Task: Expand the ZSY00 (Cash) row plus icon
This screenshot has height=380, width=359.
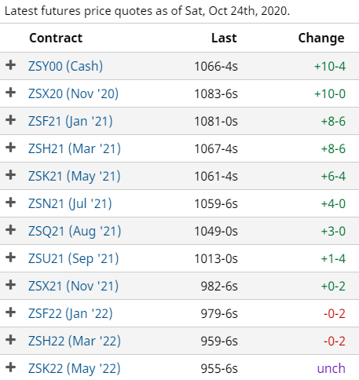Action: 10,65
